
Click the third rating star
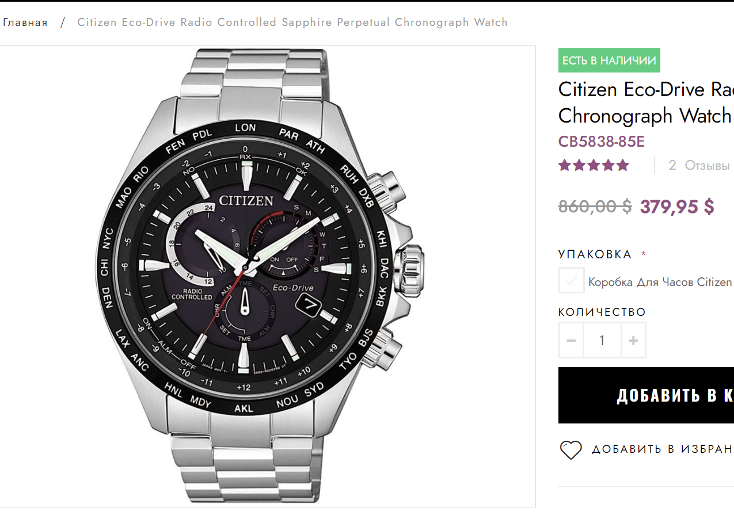point(594,166)
